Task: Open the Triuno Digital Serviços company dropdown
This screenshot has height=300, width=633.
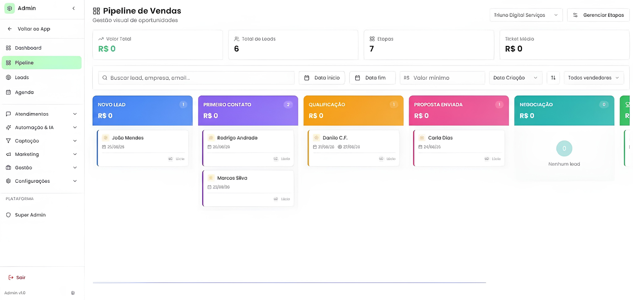Action: pos(526,15)
